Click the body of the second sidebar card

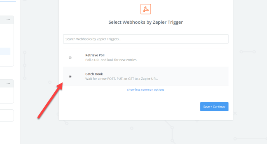point(7,95)
